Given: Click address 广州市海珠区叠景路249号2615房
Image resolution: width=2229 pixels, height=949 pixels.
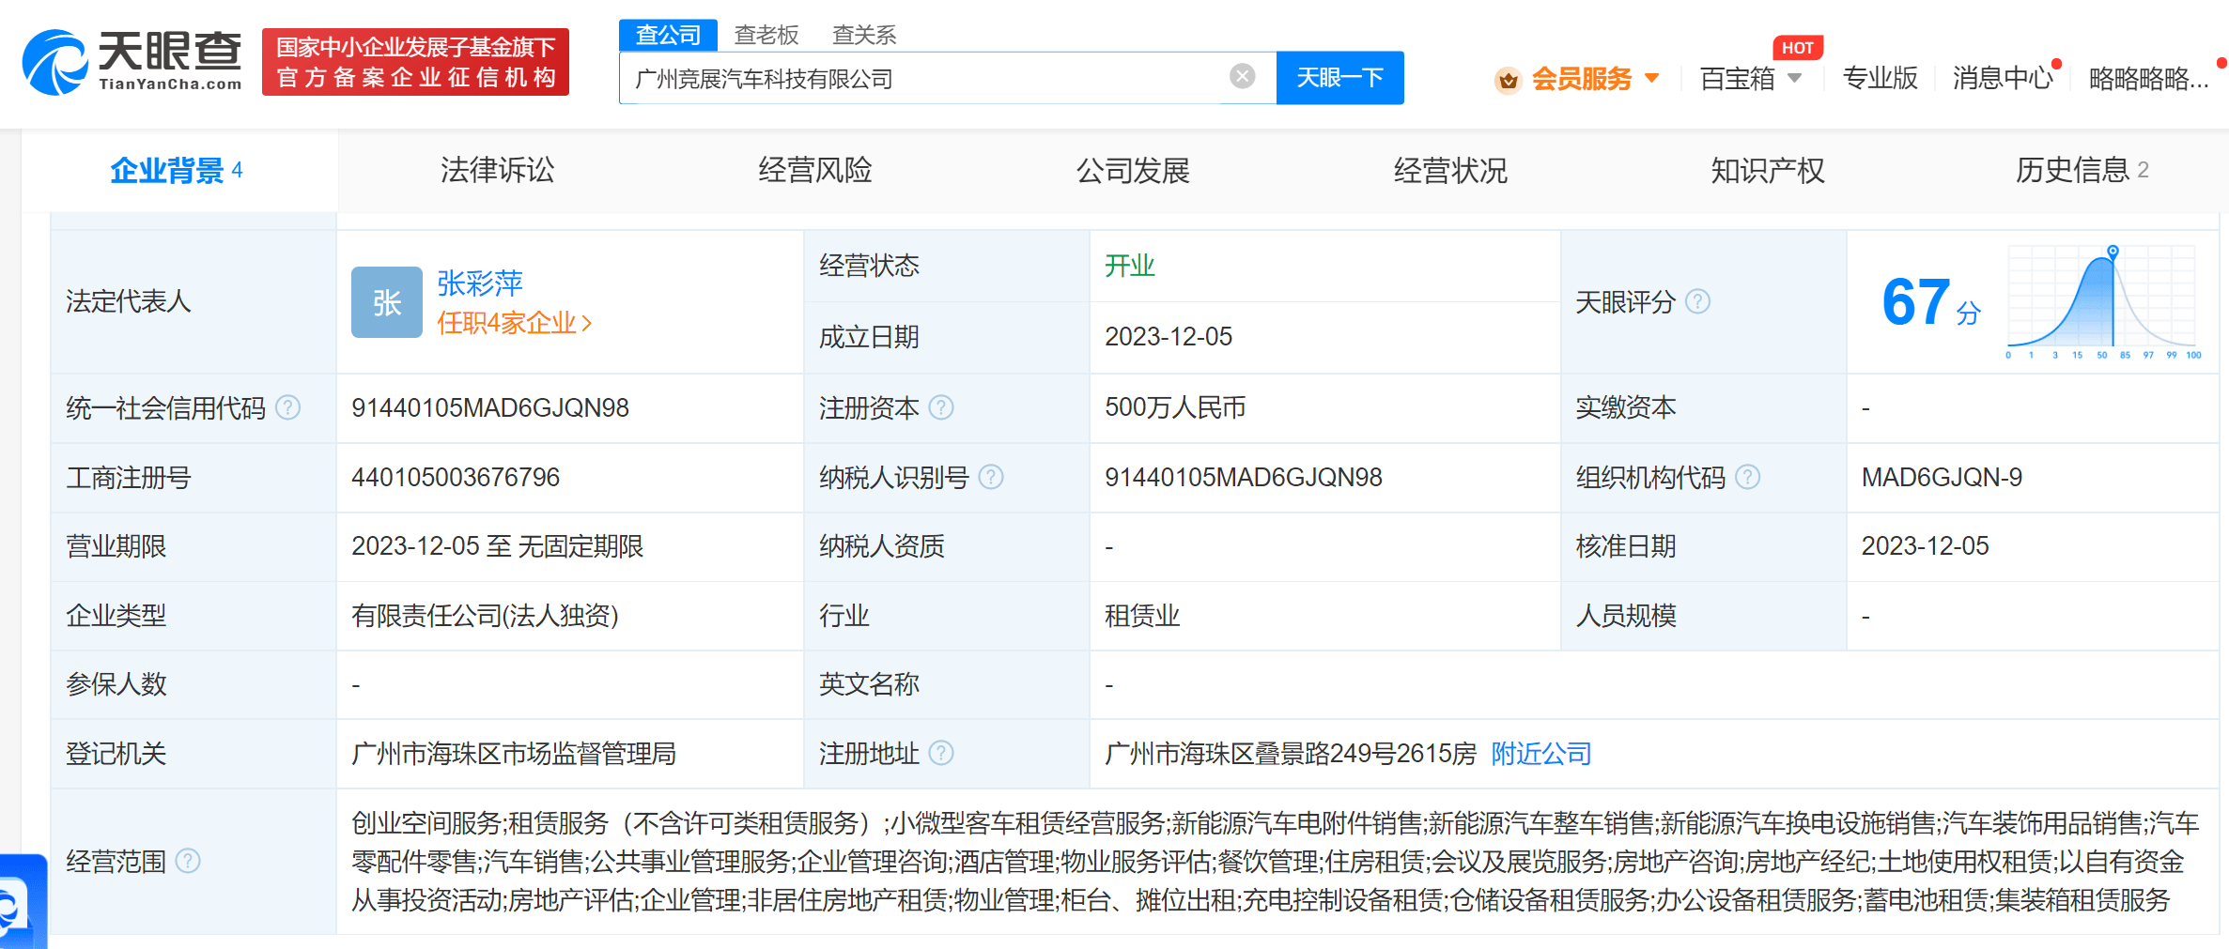Looking at the screenshot, I should (x=1291, y=753).
